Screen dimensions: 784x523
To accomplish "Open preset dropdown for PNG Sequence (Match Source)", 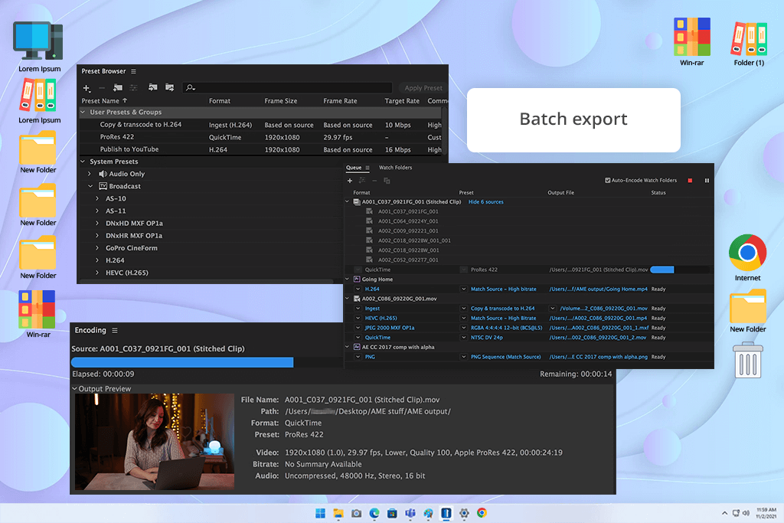I will coord(463,357).
